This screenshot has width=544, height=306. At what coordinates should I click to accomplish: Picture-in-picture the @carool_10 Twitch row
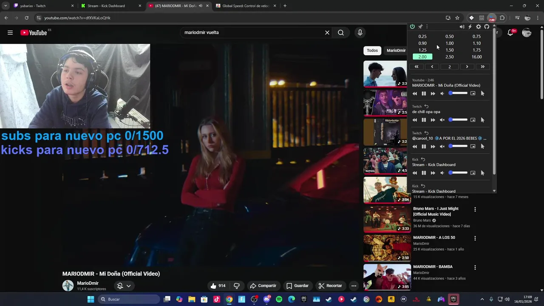[x=473, y=146]
